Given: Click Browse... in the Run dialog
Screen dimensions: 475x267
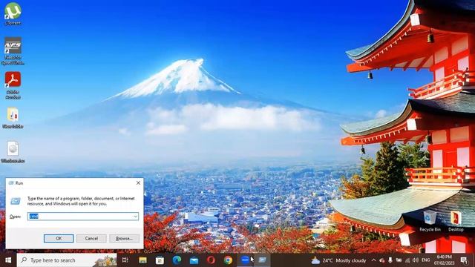Looking at the screenshot, I should [x=124, y=238].
